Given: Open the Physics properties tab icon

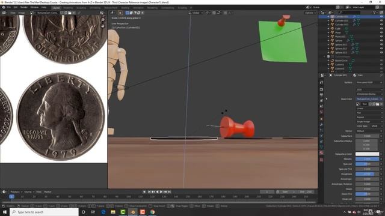Looking at the screenshot, I should 321,136.
